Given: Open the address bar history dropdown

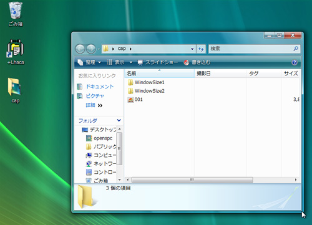Looking at the screenshot, I should (x=192, y=49).
